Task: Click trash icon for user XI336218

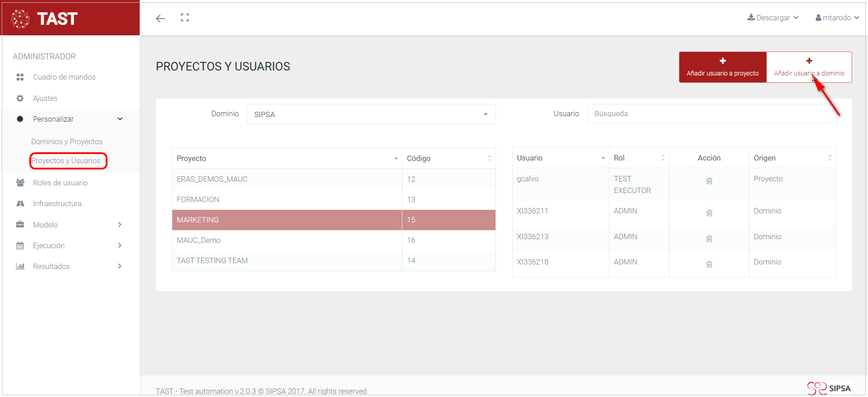Action: (x=709, y=265)
